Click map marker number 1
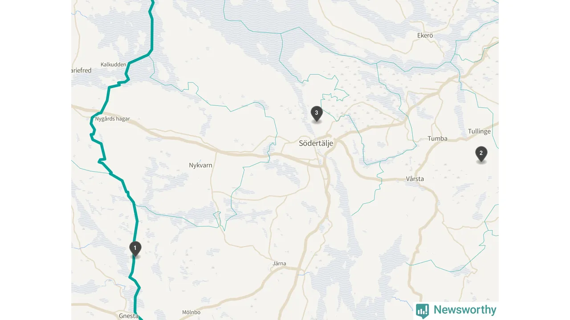Image resolution: width=570 pixels, height=320 pixels. 135,249
